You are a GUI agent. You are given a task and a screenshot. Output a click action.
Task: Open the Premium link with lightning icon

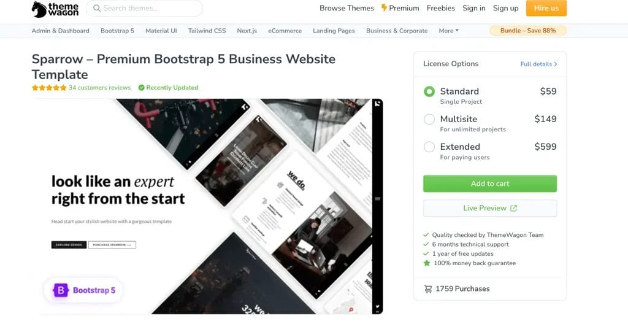(x=400, y=8)
